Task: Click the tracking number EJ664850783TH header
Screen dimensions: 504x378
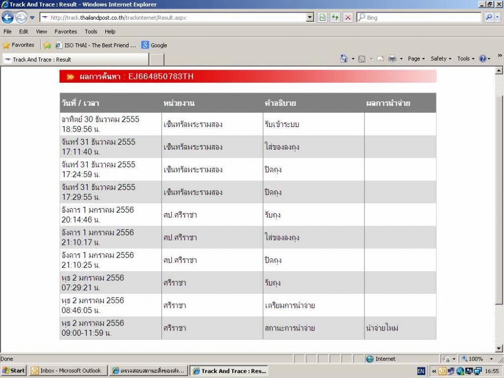Action: point(161,77)
